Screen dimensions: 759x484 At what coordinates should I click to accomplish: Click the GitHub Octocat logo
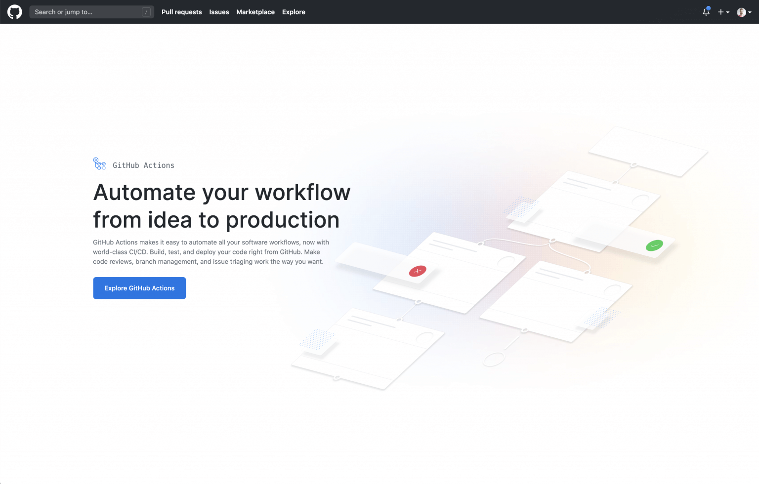tap(15, 12)
